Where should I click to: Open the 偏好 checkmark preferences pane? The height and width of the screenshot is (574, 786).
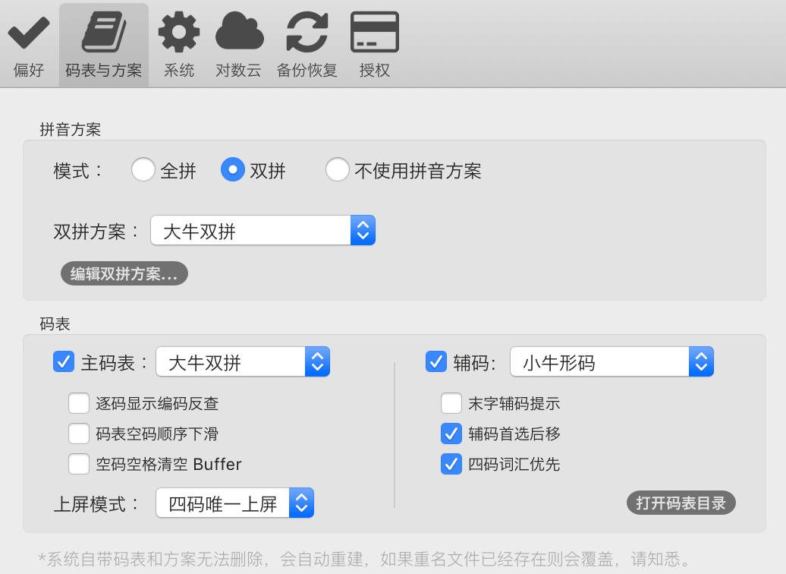29,45
